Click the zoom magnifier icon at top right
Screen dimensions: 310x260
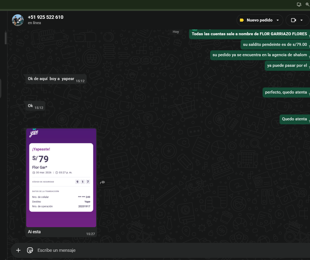click(308, 4)
